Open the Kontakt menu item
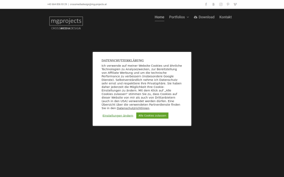The width and height of the screenshot is (284, 177). [225, 17]
